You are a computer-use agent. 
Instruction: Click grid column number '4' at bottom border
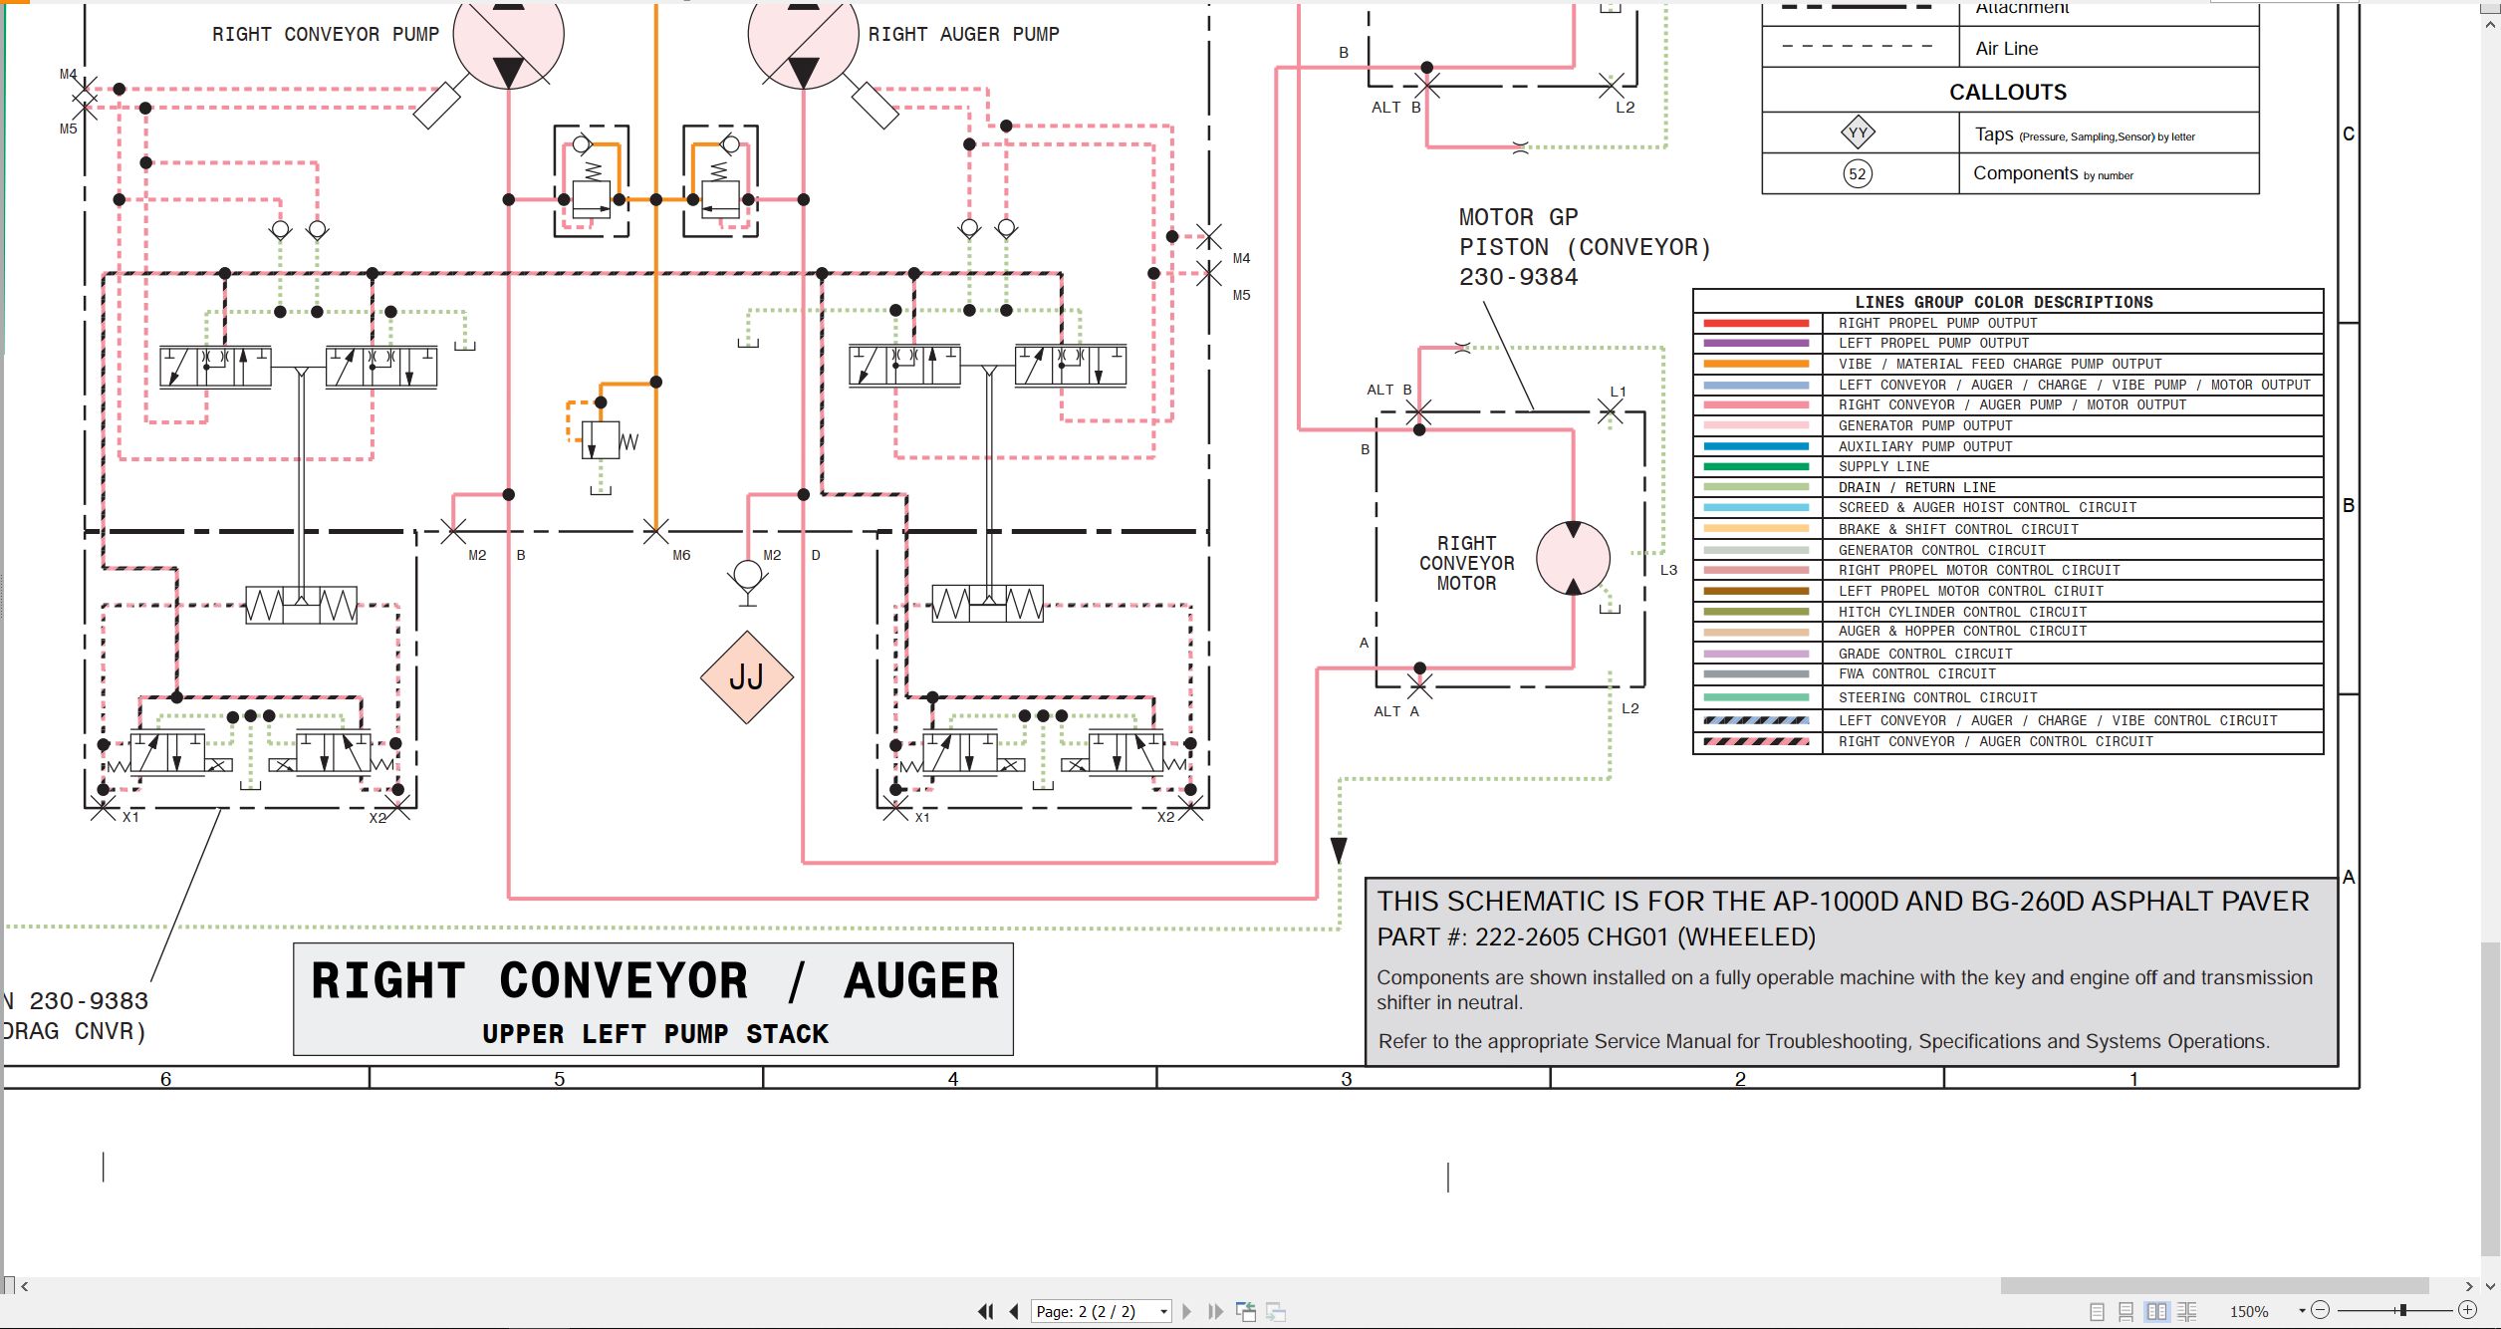(x=953, y=1079)
